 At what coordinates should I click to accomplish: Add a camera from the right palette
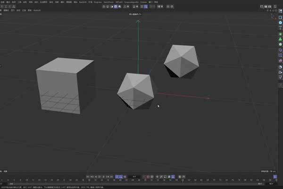(x=280, y=72)
